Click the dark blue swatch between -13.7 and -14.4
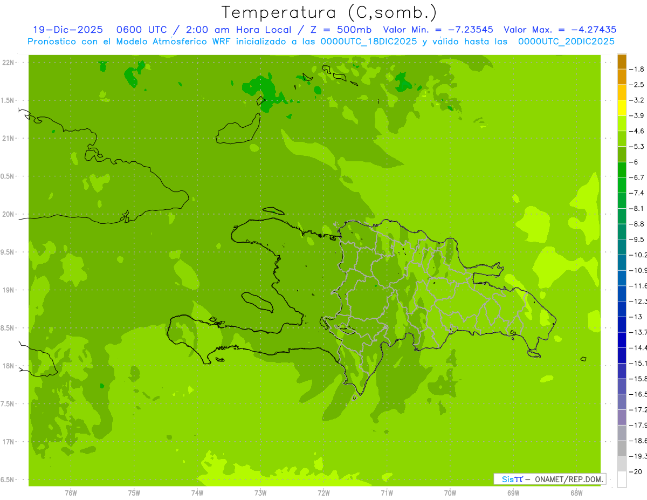This screenshot has height=500, width=647. point(622,340)
